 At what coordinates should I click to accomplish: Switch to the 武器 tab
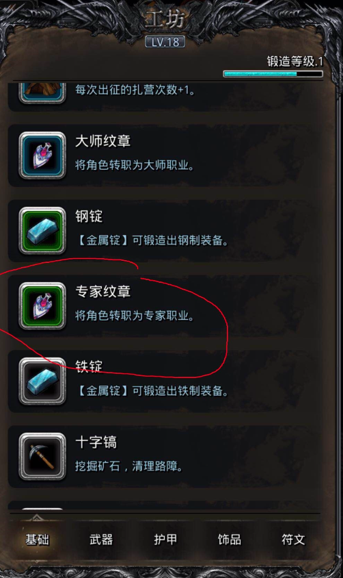tap(101, 540)
